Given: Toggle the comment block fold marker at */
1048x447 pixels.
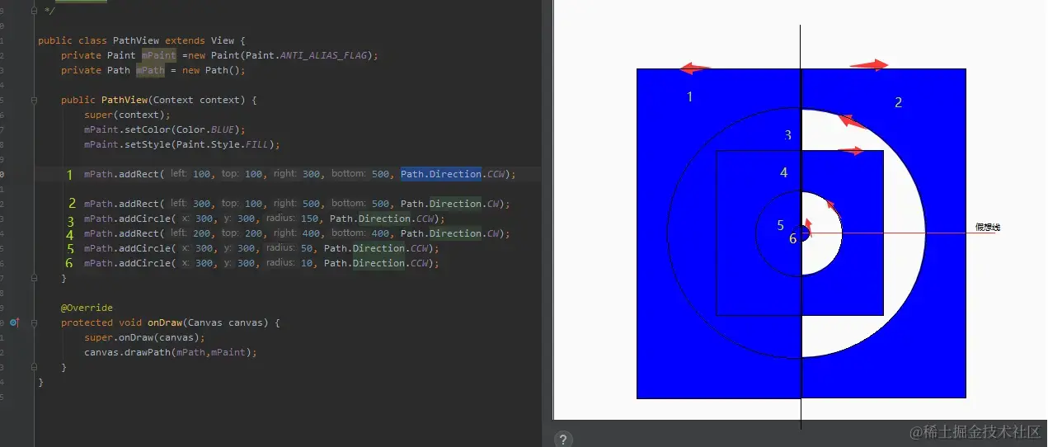Looking at the screenshot, I should (34, 11).
